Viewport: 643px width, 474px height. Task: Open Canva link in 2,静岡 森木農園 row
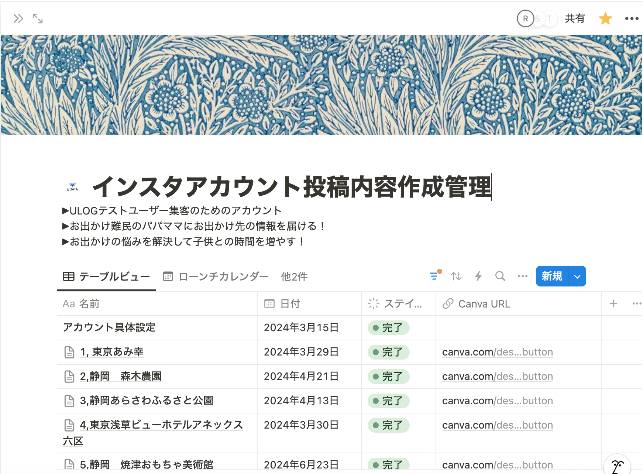498,377
